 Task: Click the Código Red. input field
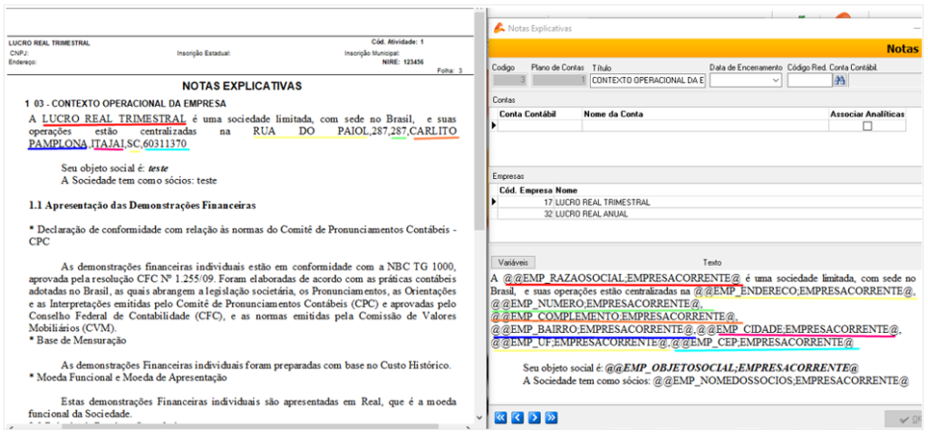click(x=809, y=80)
